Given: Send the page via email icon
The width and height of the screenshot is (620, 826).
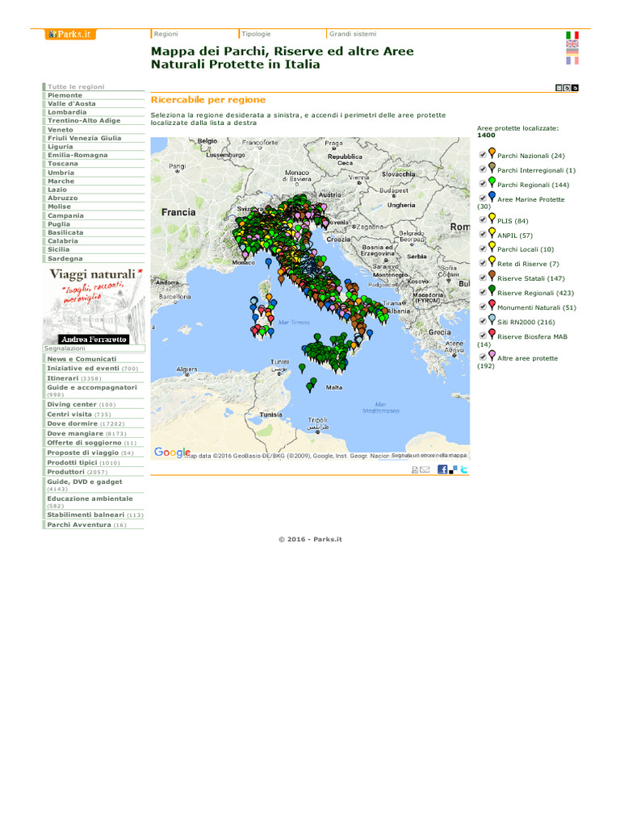Looking at the screenshot, I should tap(425, 470).
